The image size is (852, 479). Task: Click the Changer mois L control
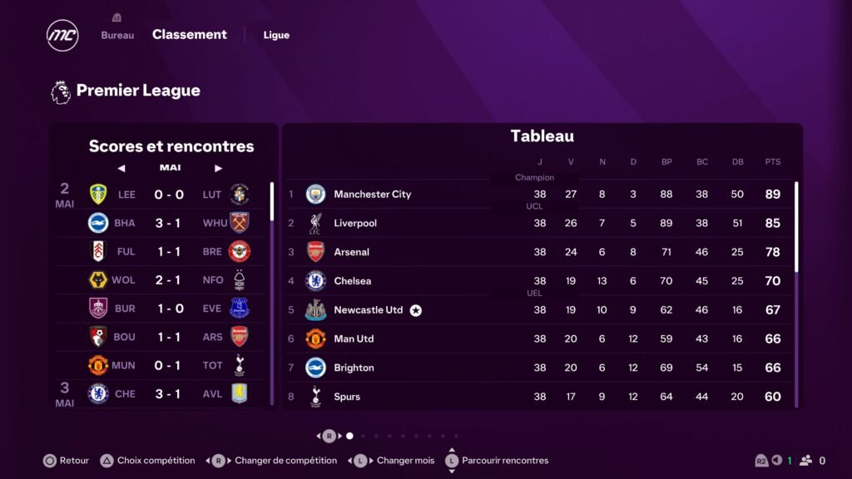coord(360,461)
